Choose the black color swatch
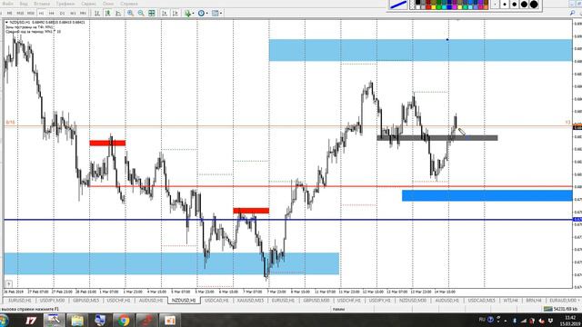Viewport: 582px width, 327px height. click(x=418, y=2)
